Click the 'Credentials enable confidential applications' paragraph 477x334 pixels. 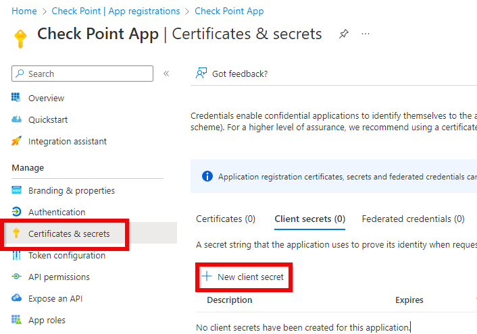pos(334,121)
